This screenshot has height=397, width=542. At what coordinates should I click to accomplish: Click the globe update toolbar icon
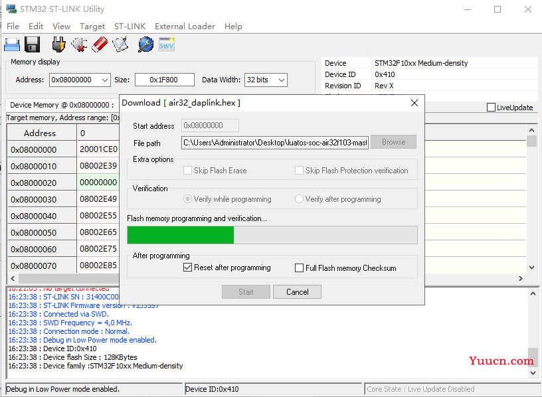click(146, 44)
